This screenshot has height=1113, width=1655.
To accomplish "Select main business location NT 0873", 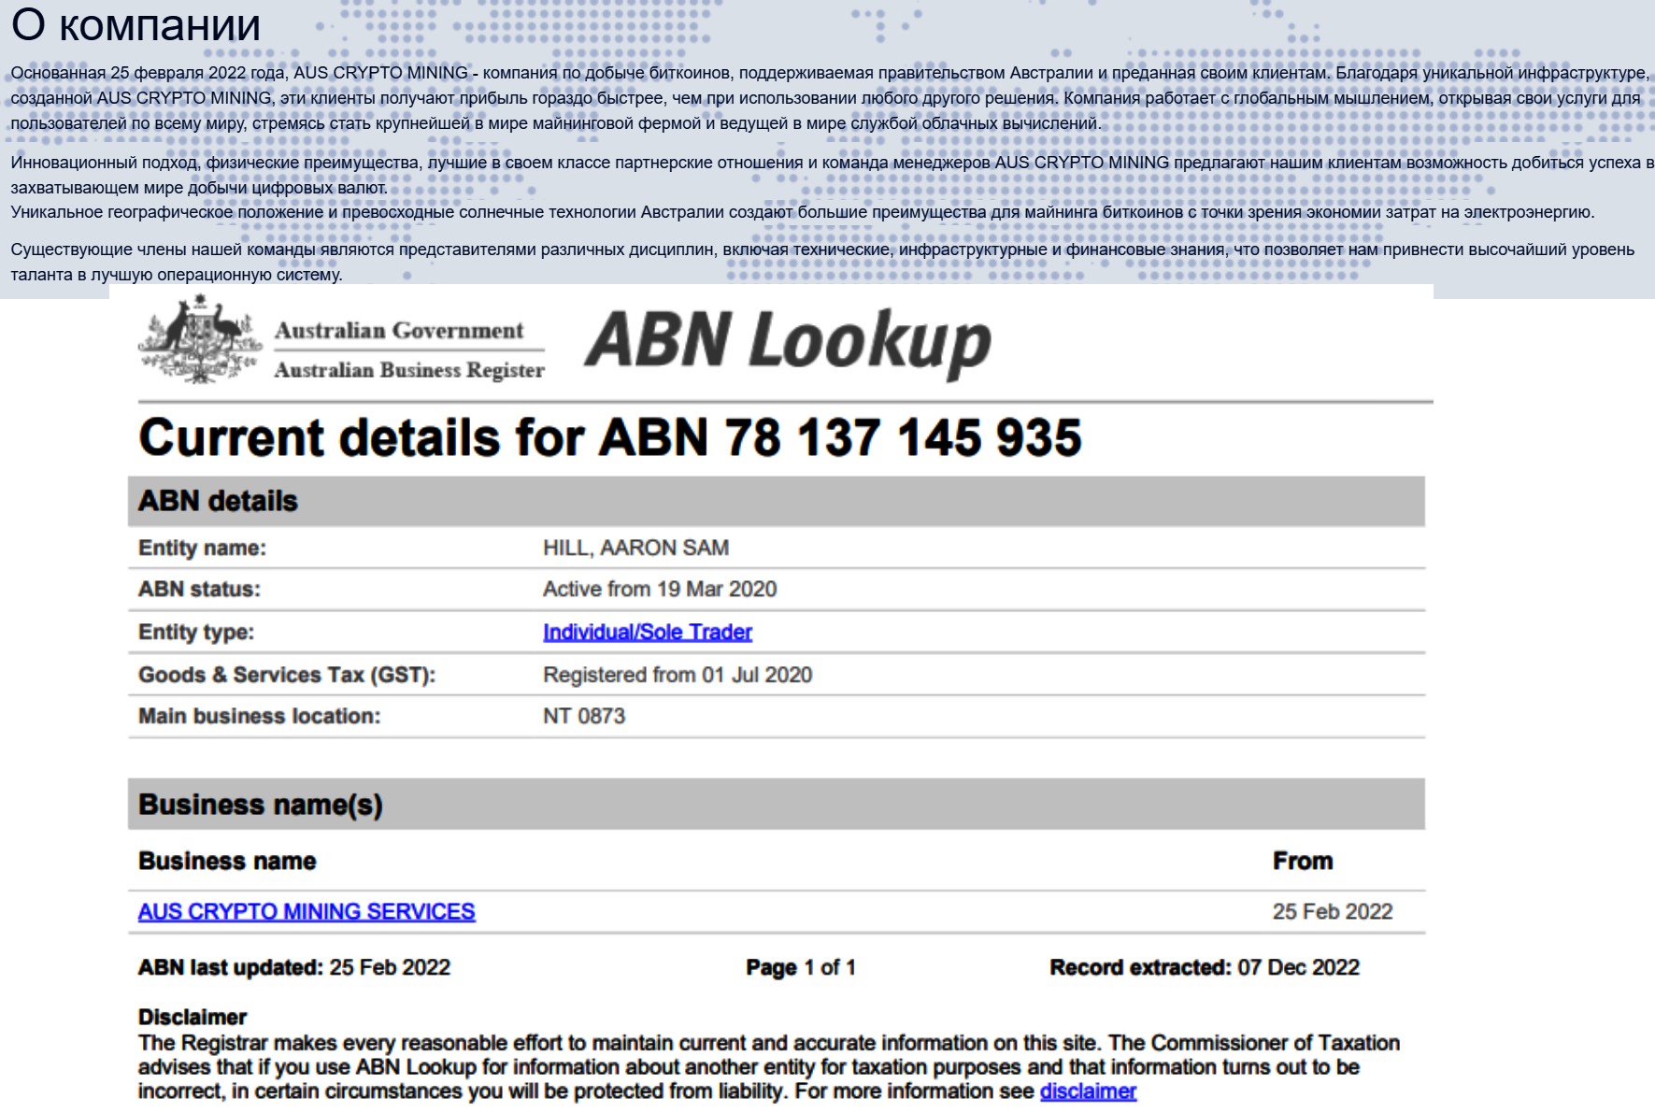I will pyautogui.click(x=584, y=716).
